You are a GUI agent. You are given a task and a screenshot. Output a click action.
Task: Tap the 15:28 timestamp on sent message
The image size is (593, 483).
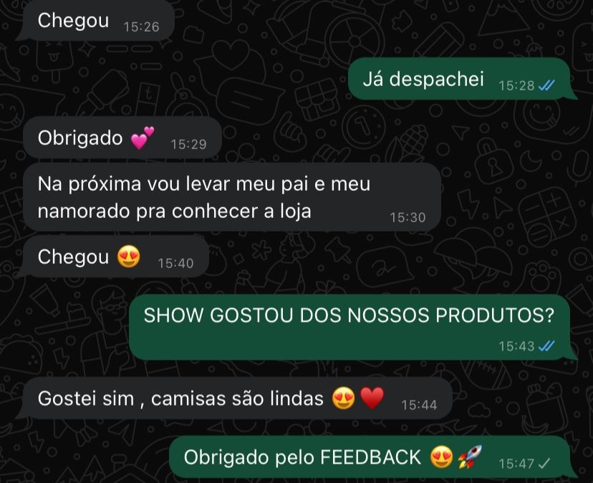point(516,85)
